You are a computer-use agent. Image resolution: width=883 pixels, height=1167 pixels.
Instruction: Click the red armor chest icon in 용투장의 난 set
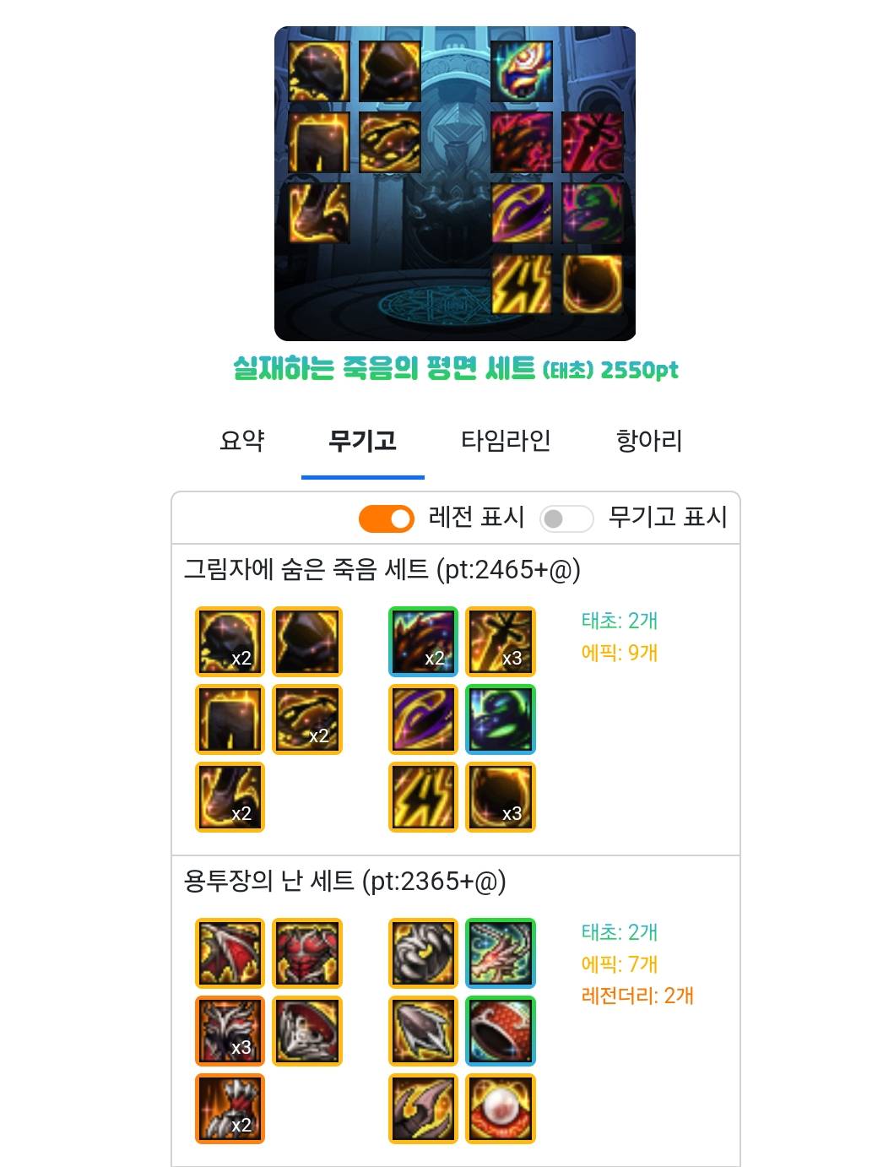coord(307,953)
